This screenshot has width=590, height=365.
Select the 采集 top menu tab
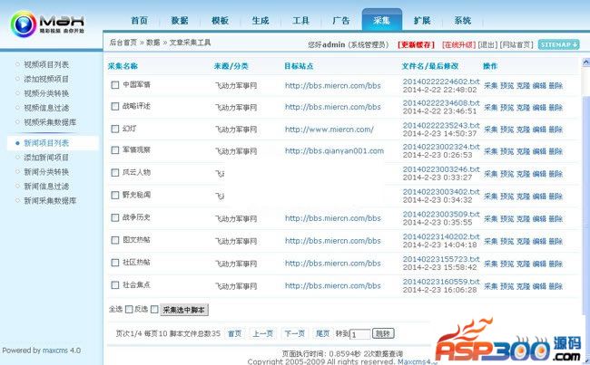(x=382, y=20)
